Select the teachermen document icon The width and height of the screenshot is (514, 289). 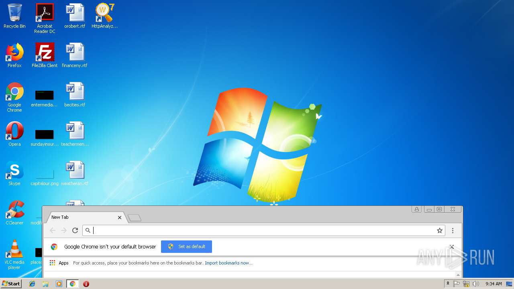click(75, 134)
